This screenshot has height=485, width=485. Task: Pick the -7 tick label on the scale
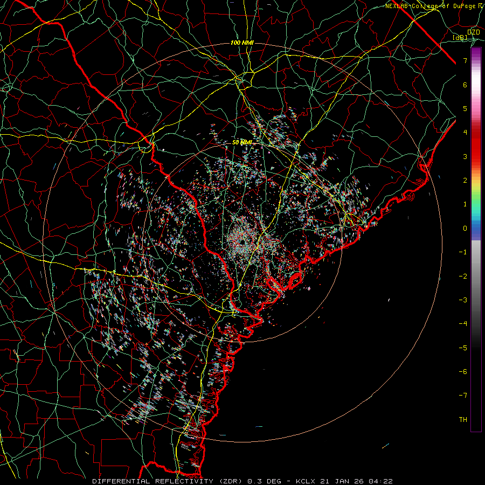463,396
